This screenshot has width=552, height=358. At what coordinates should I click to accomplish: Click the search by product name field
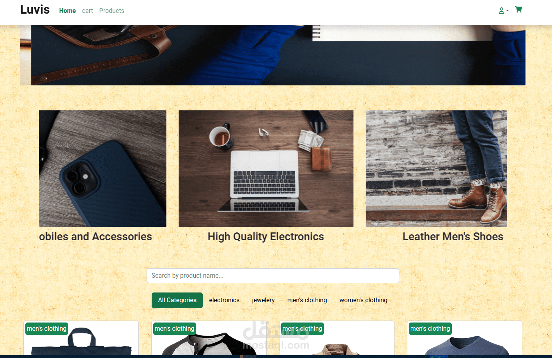click(273, 276)
